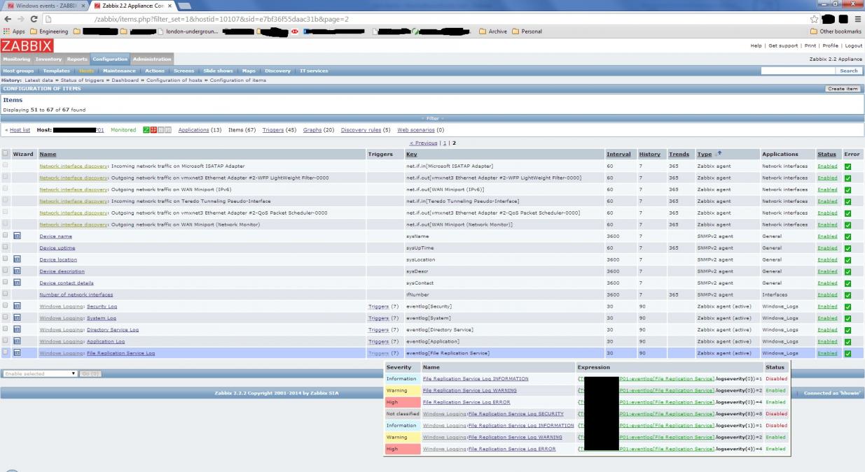The width and height of the screenshot is (865, 472).
Task: Sort table by Interval column
Action: [x=618, y=154]
